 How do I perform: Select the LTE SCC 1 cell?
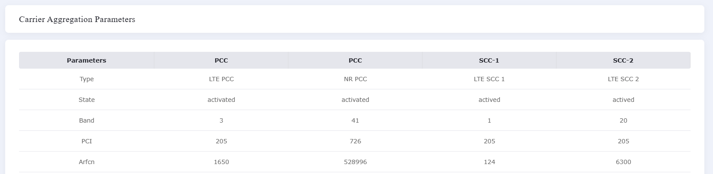(489, 79)
